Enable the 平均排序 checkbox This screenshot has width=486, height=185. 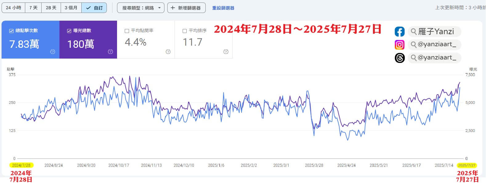pos(185,31)
